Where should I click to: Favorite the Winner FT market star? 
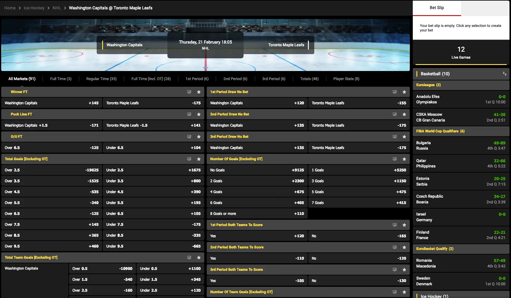(199, 92)
